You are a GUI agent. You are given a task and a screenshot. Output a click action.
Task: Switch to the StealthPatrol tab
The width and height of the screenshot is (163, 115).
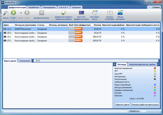tap(34, 7)
